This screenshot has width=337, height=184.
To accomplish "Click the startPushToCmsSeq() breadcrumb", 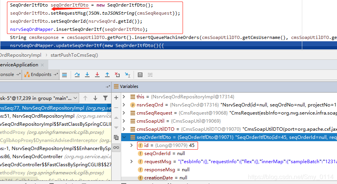I will click(x=74, y=55).
